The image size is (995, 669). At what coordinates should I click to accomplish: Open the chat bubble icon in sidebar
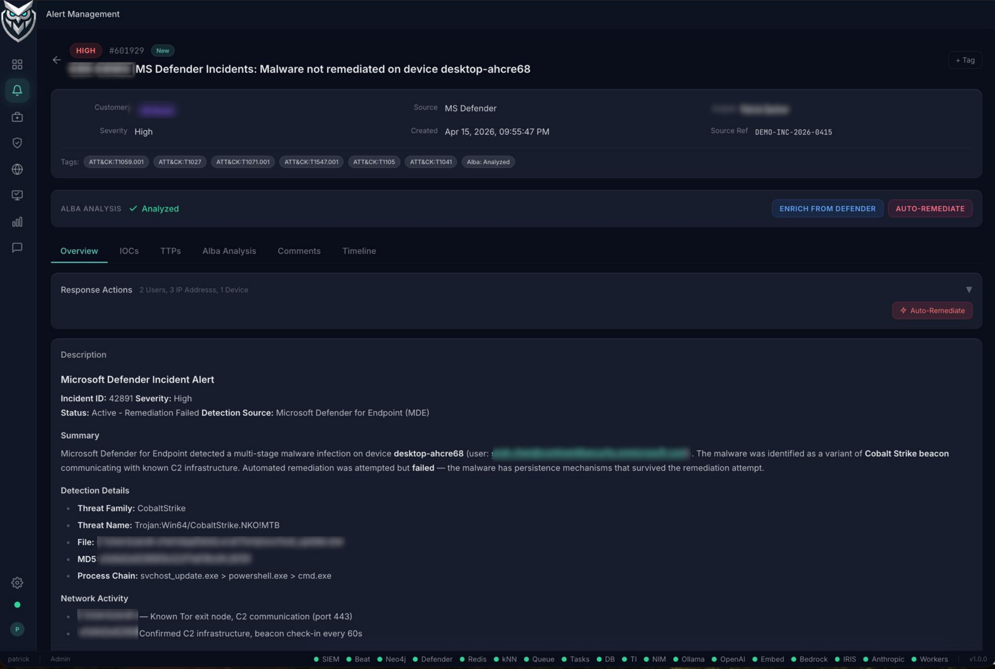pos(17,247)
